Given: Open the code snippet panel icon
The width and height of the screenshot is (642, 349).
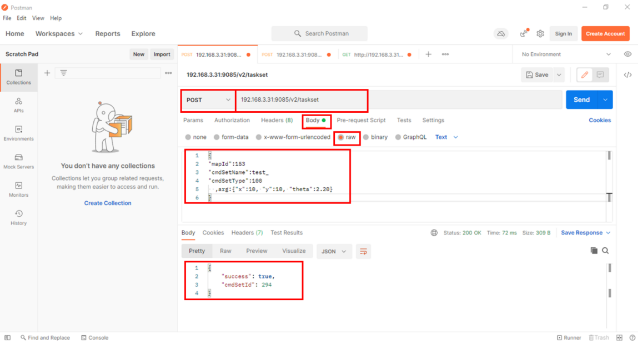Looking at the screenshot, I should (628, 75).
